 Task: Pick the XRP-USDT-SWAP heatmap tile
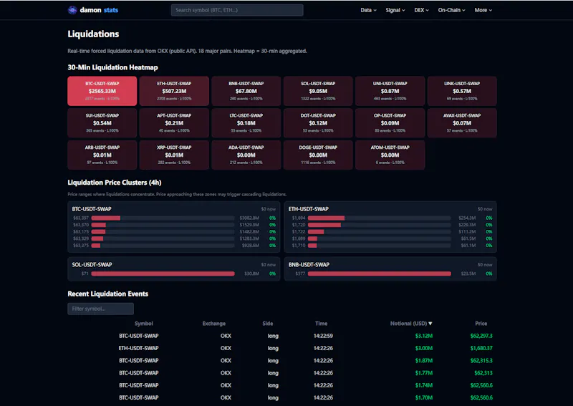click(x=174, y=155)
